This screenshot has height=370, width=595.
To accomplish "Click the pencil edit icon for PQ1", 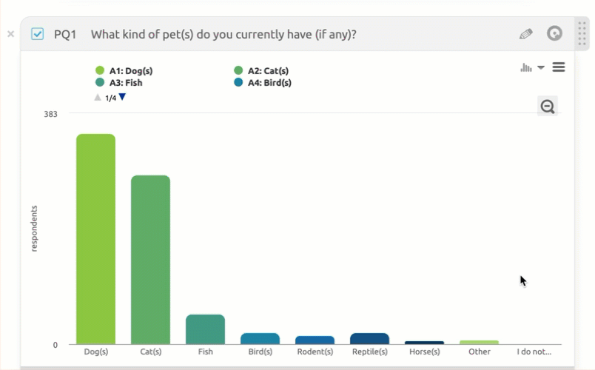I will pyautogui.click(x=525, y=34).
